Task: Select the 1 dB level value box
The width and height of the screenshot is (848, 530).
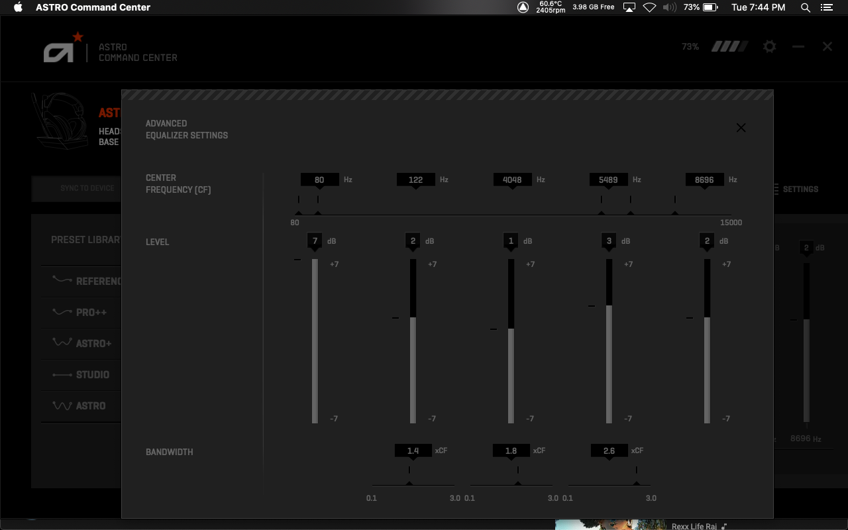Action: tap(511, 241)
